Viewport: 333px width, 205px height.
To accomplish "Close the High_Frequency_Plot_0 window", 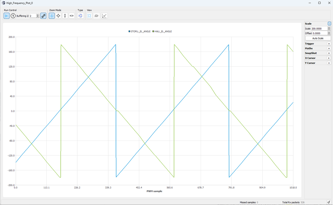I will point(329,3).
